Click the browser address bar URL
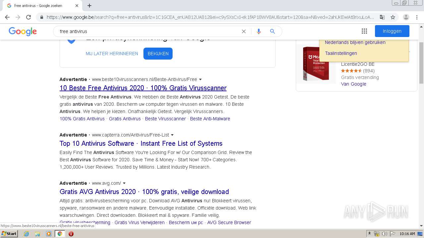424x238 pixels. (210, 17)
